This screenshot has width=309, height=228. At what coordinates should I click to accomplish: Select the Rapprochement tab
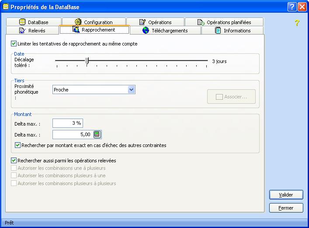[x=94, y=30]
